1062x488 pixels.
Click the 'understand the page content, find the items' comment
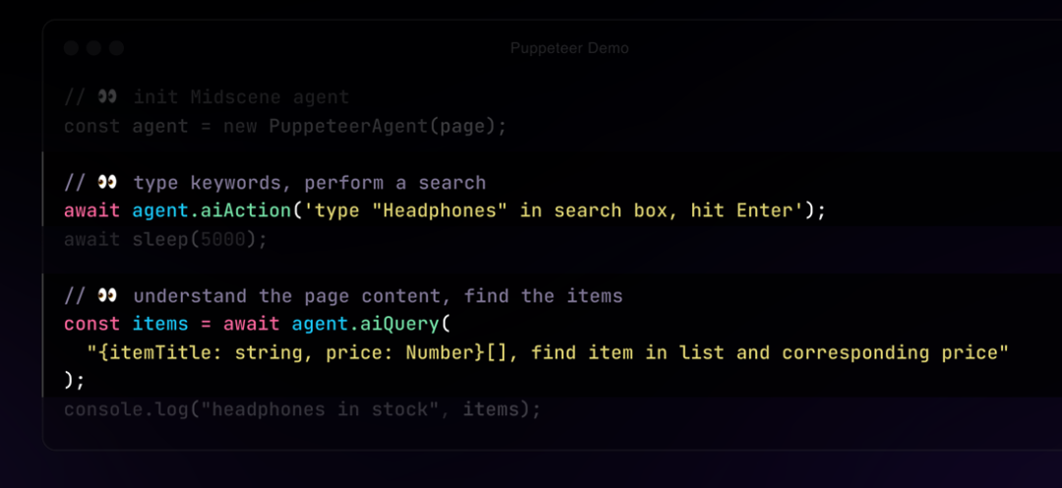pyautogui.click(x=378, y=297)
